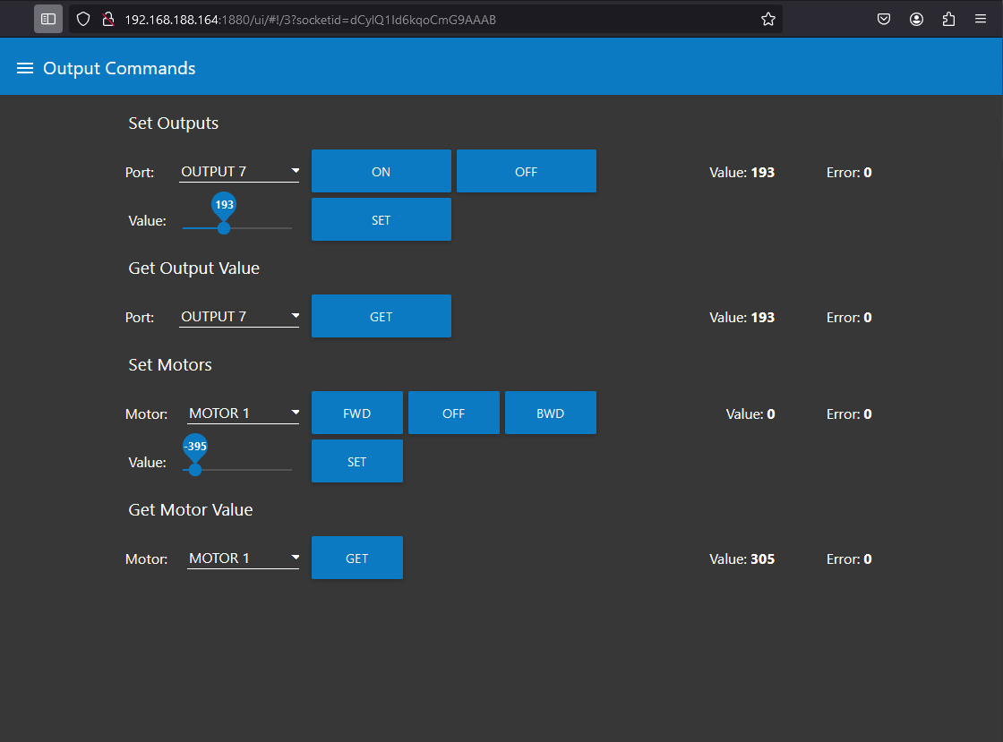
Task: Open the Firefox application menu
Action: pyautogui.click(x=981, y=19)
